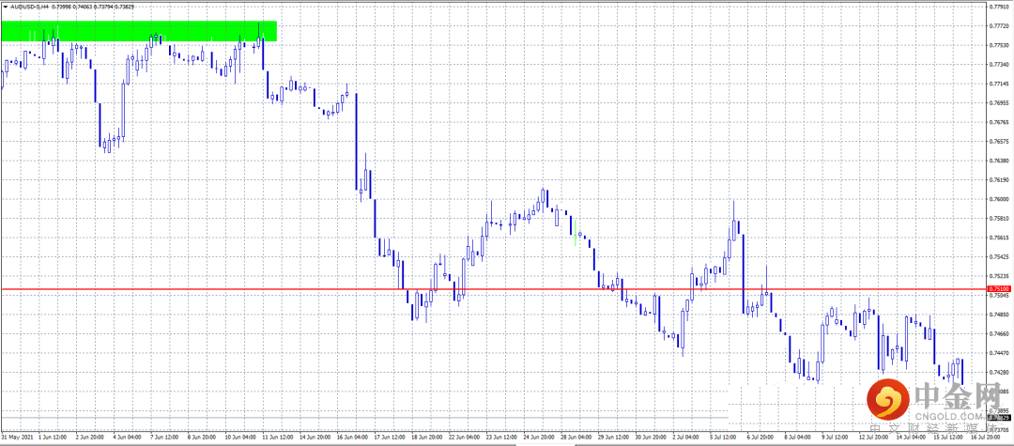Click the 0.76380 price scale label
Viewport: 1014px width, 446px height.
tap(1000, 161)
